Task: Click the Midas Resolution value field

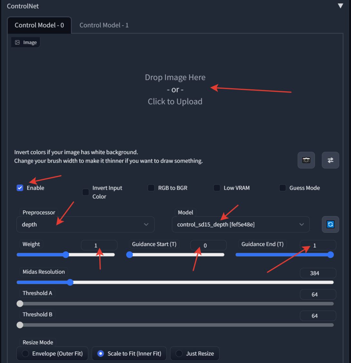Action: [x=318, y=273]
